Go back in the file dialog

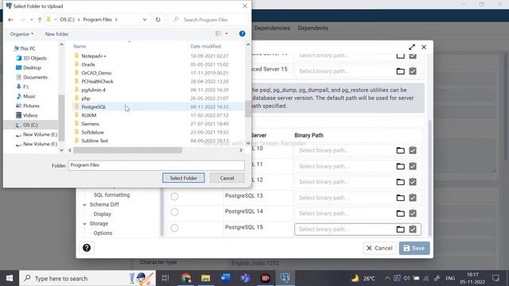[x=10, y=20]
